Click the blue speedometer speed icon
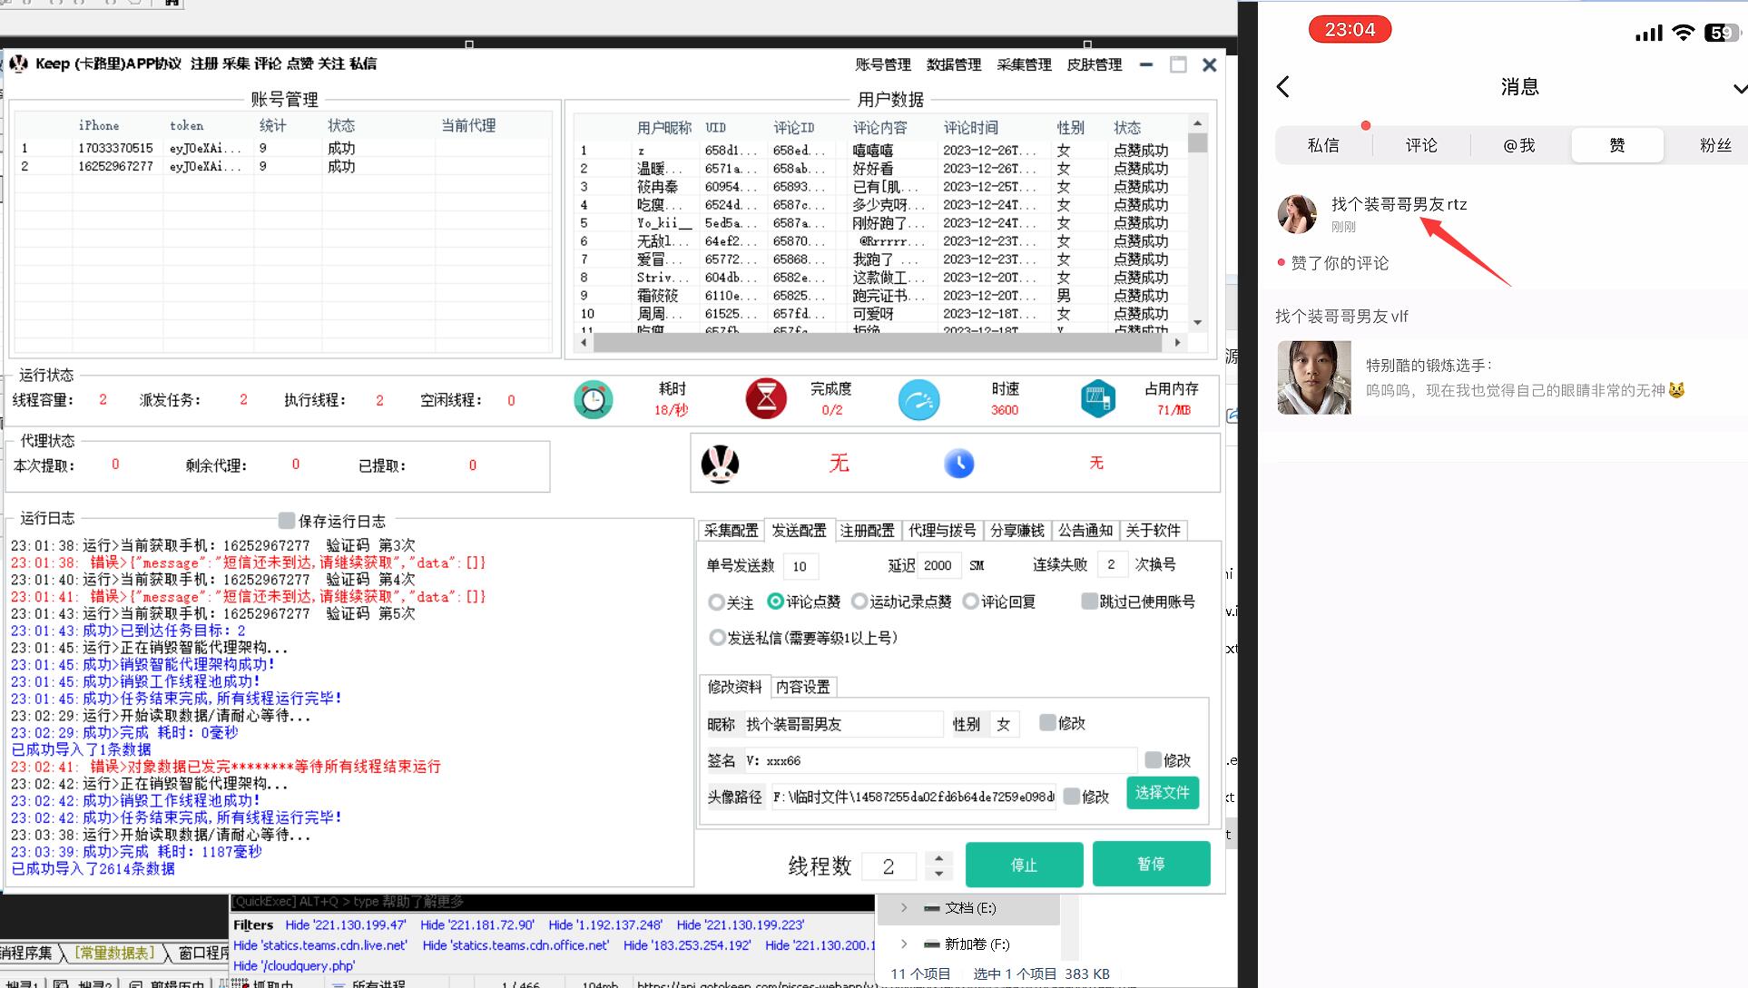The image size is (1748, 988). (x=918, y=400)
